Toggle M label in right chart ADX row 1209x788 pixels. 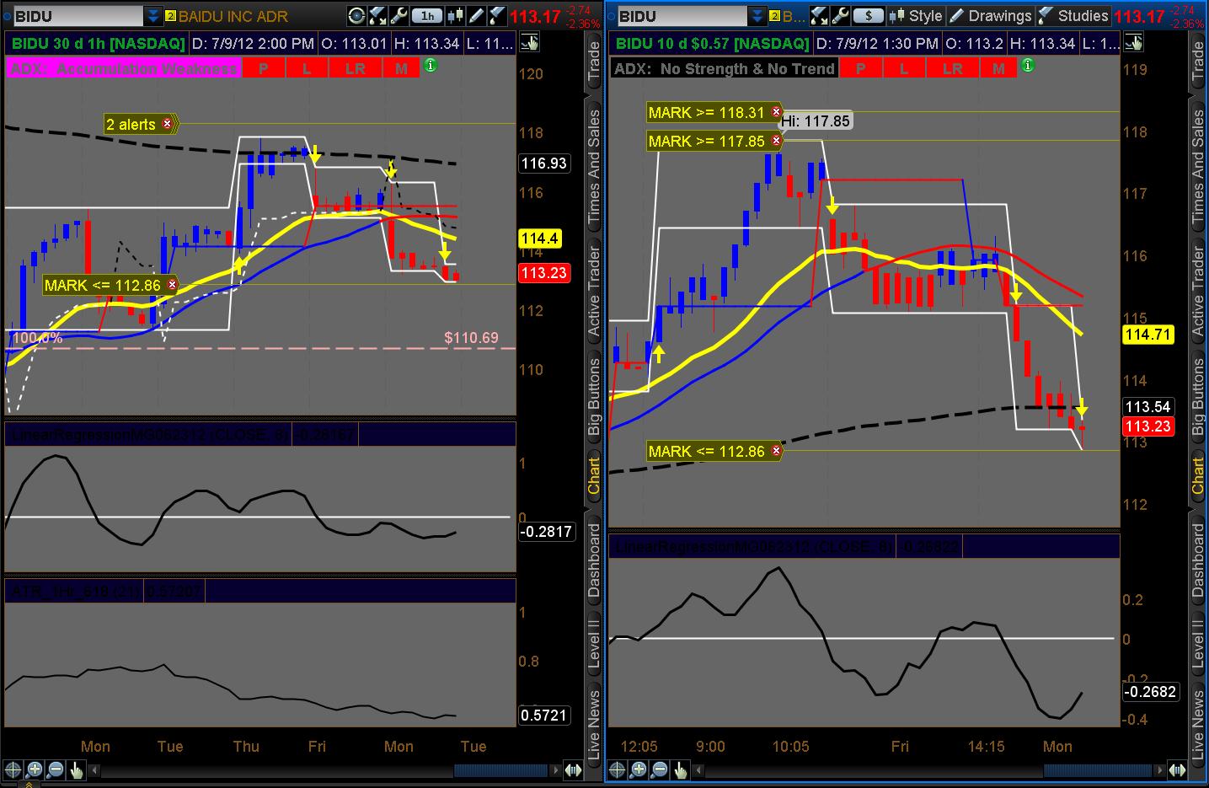(x=998, y=69)
